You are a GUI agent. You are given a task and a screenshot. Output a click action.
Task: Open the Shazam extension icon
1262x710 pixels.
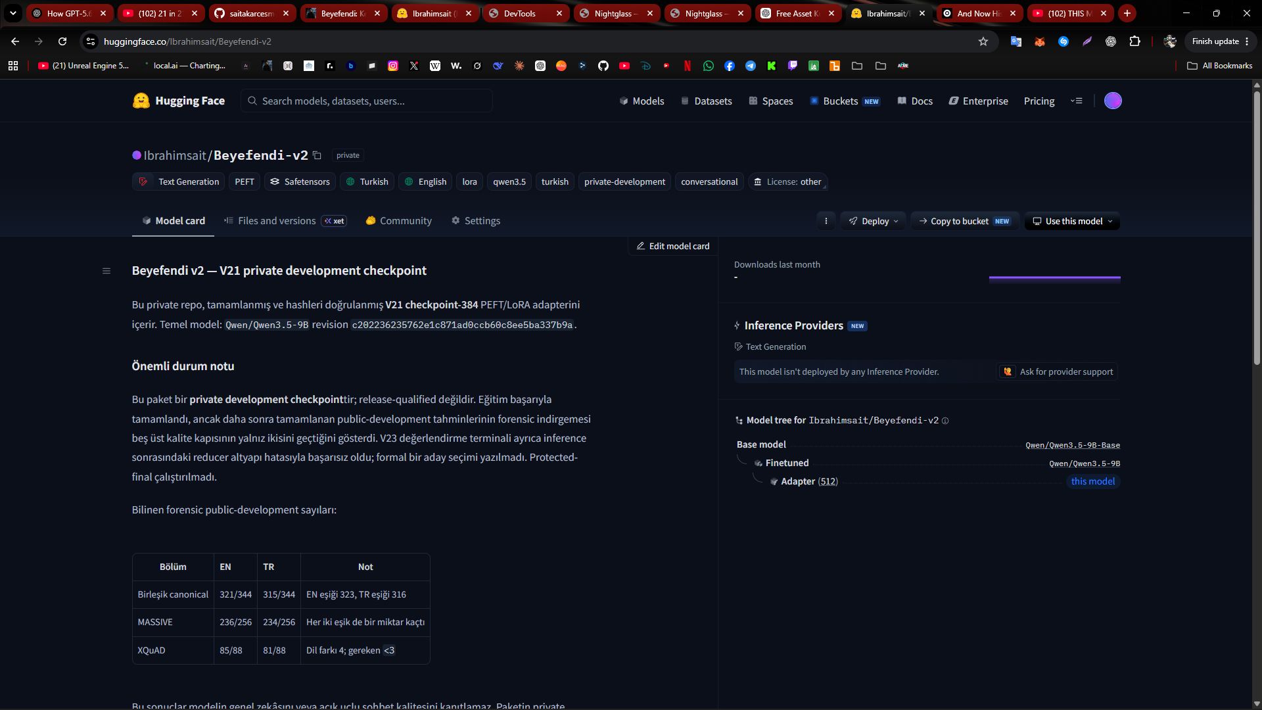[x=1063, y=41]
